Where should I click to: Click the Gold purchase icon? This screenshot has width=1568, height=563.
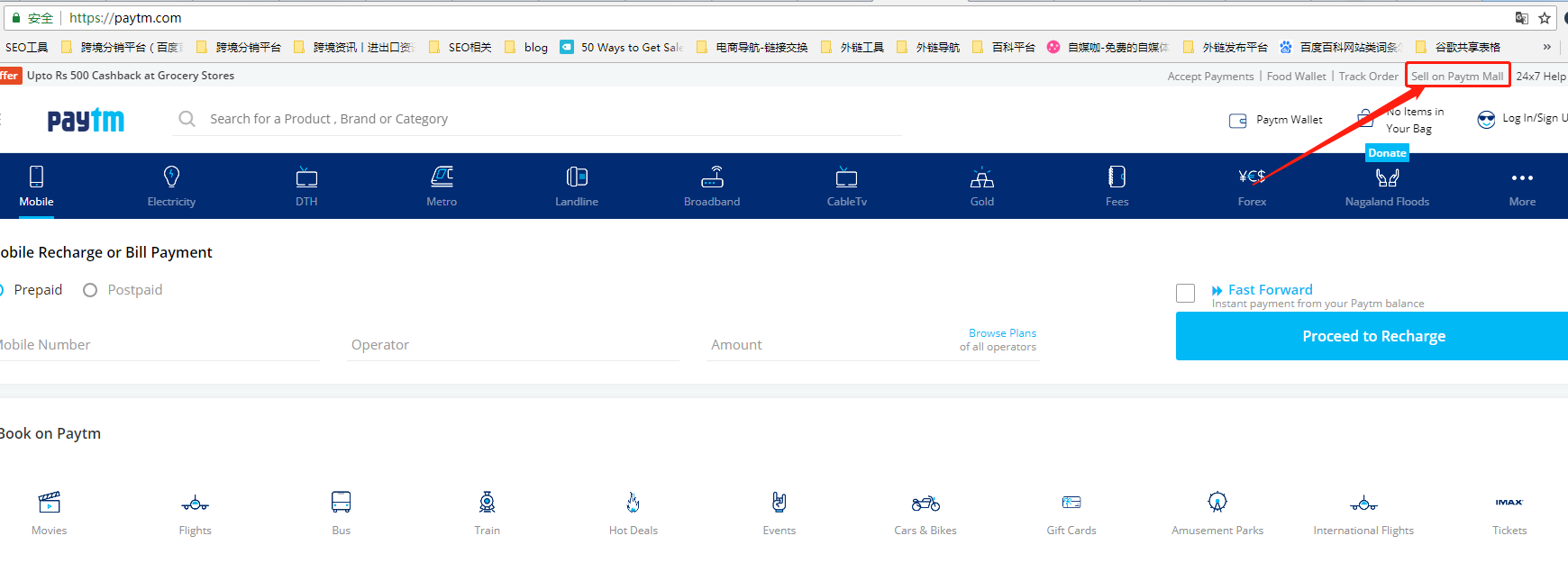981,177
